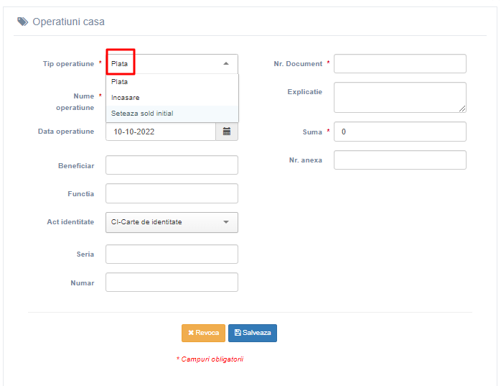501x386 pixels.
Task: Pick Seteaza sold initial option
Action: tap(172, 114)
